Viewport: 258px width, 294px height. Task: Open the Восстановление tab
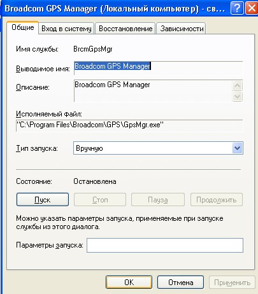coord(125,29)
